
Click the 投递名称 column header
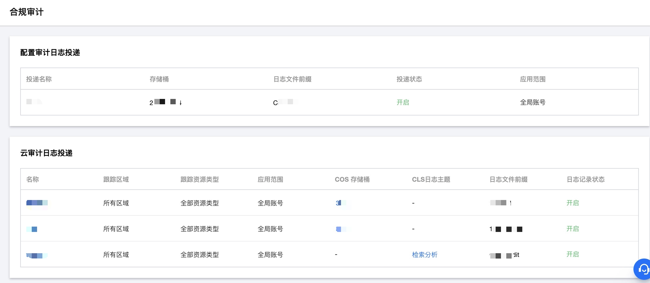tap(39, 79)
